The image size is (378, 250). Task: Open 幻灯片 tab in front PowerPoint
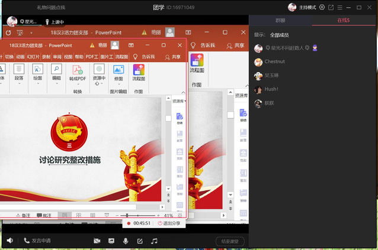coord(33,57)
